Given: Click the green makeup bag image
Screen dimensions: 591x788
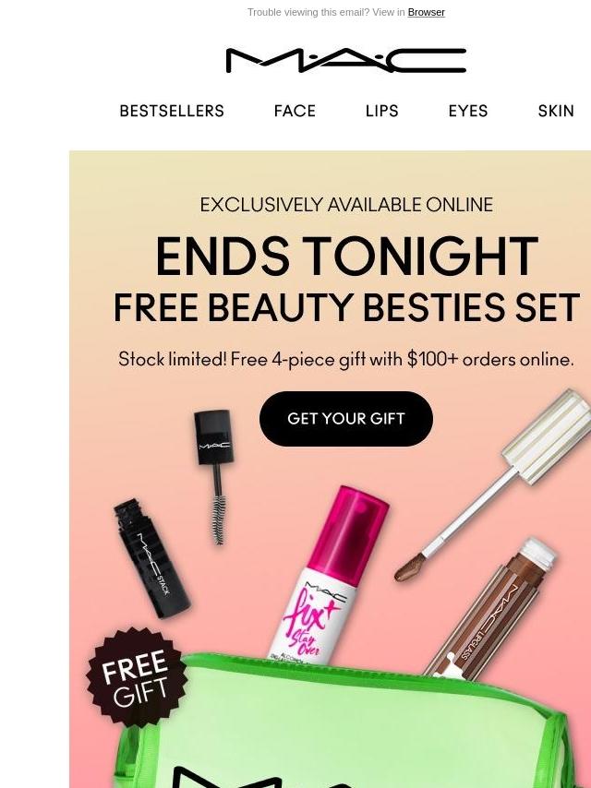Looking at the screenshot, I should tap(342, 722).
